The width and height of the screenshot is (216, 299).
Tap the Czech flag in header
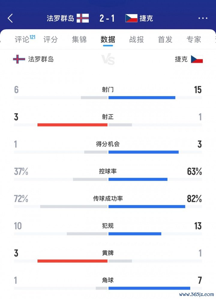click(131, 18)
